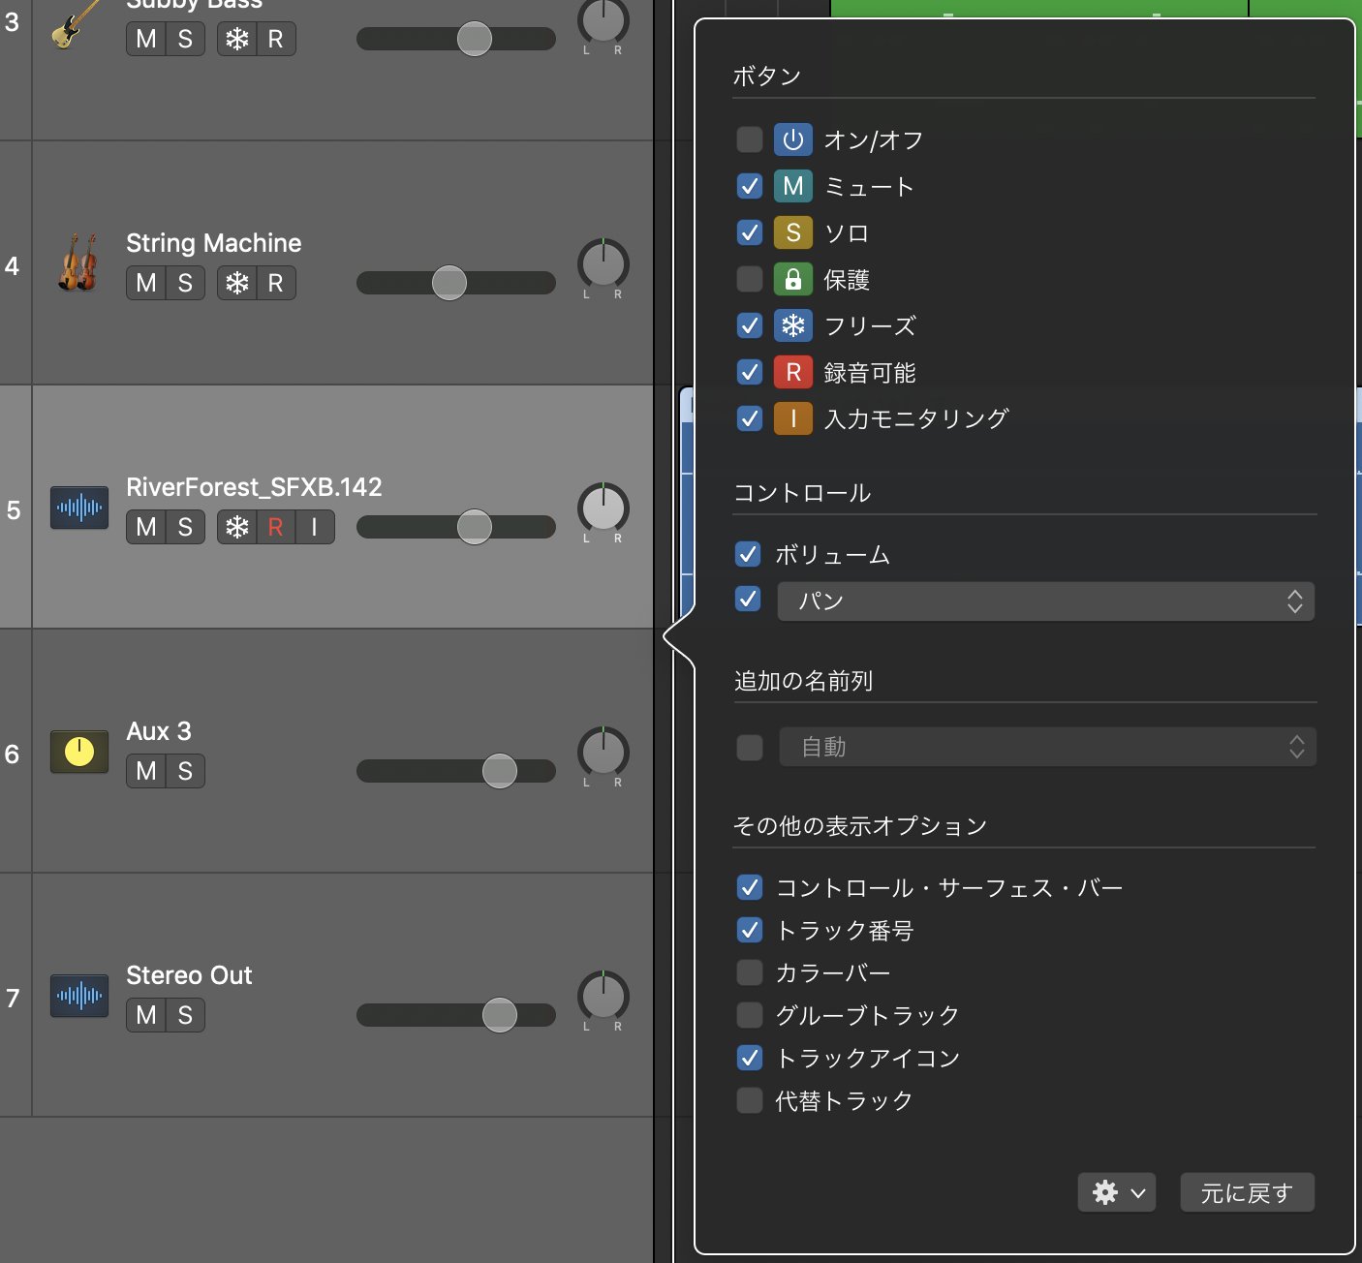Toggle record enable on RiverForest_SFXB.142 track
This screenshot has height=1263, width=1362.
click(x=276, y=527)
